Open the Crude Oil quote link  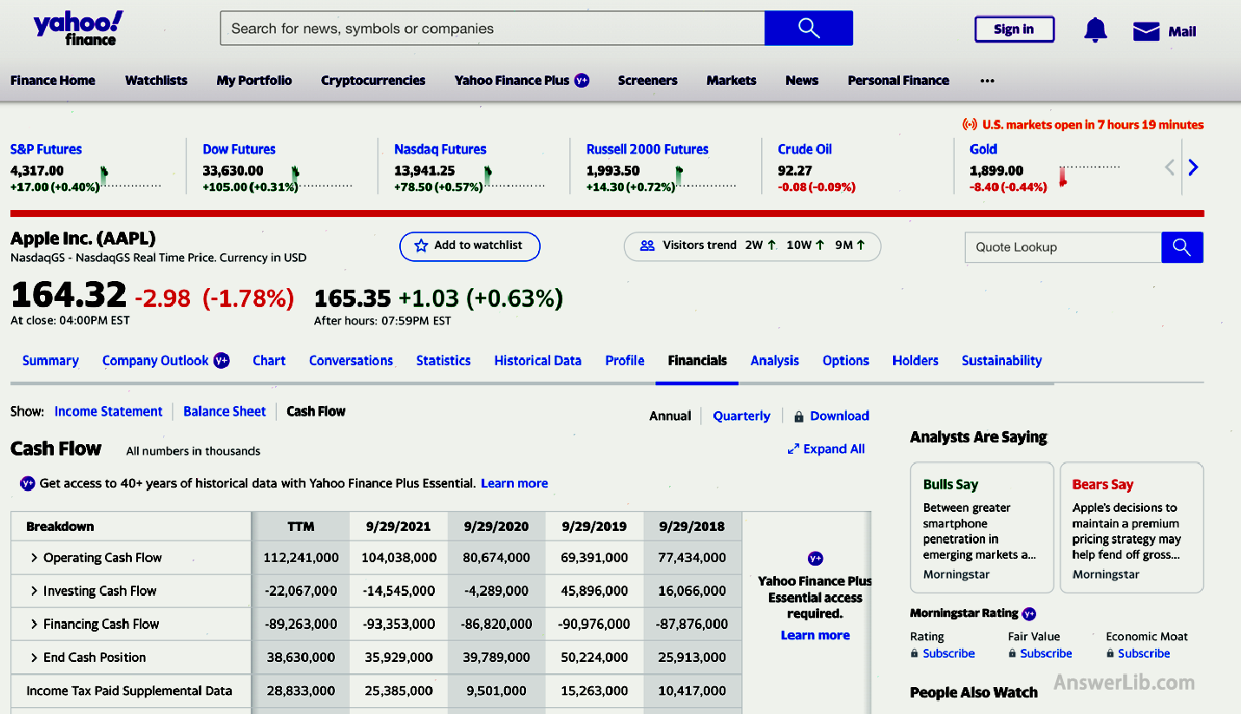click(804, 149)
